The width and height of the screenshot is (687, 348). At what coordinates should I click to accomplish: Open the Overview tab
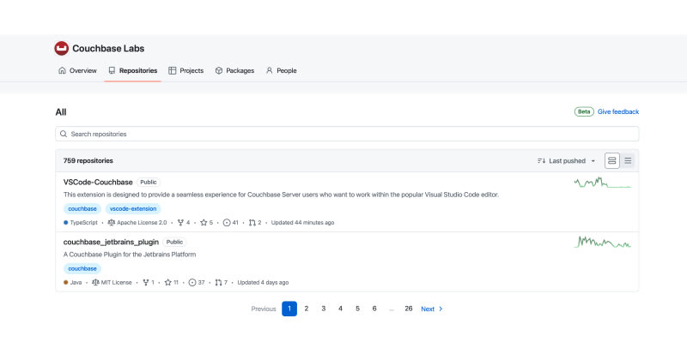(77, 70)
